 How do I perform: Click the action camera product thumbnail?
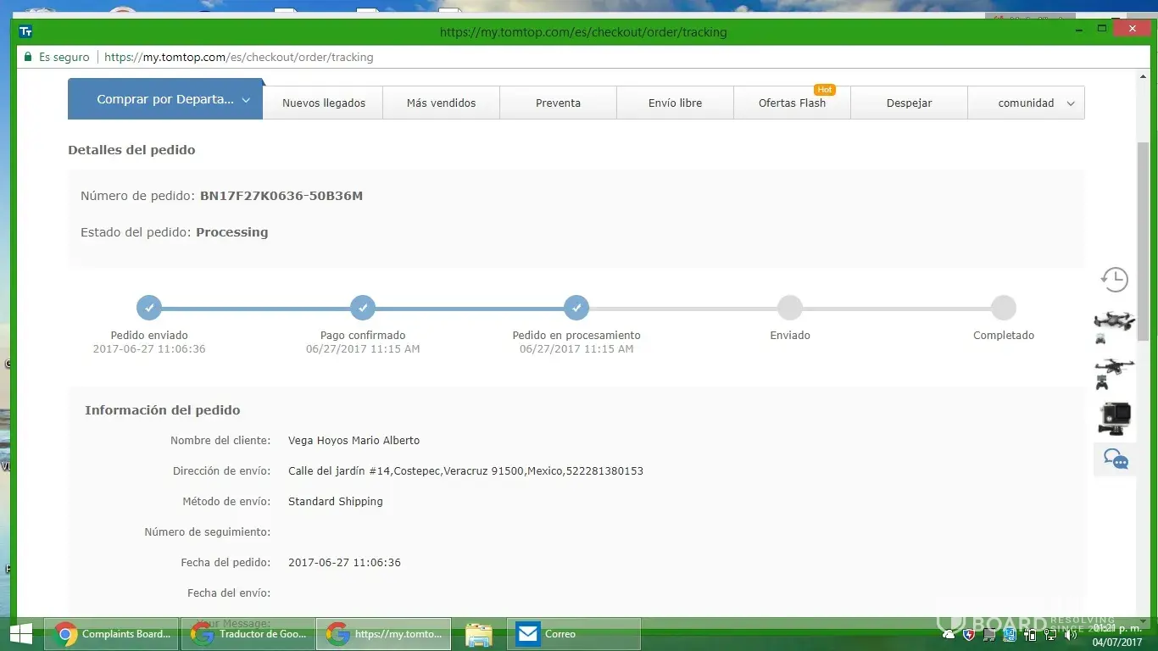coord(1114,417)
